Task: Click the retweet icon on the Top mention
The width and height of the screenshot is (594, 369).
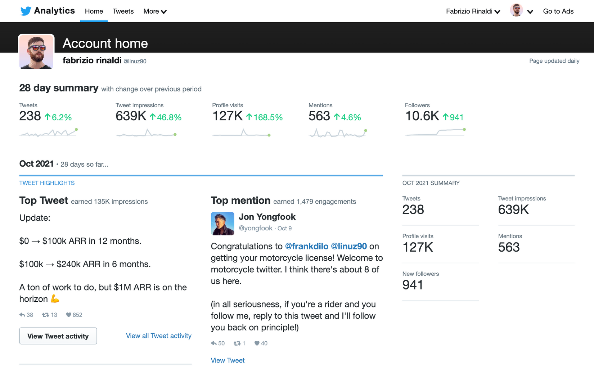Action: click(237, 343)
